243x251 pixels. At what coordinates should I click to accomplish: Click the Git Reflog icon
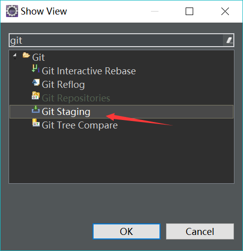pyautogui.click(x=36, y=82)
